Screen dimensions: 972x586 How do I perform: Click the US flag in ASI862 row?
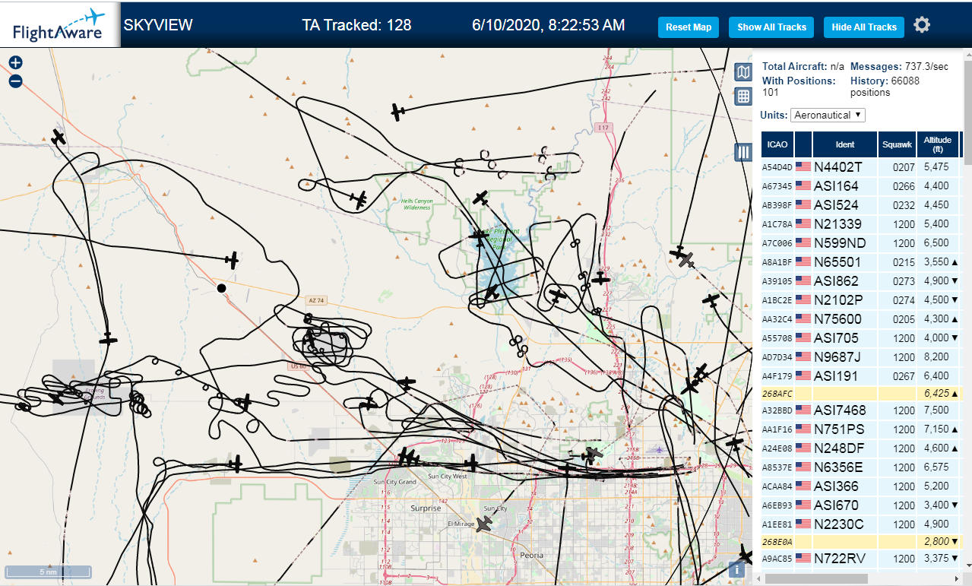pyautogui.click(x=803, y=281)
